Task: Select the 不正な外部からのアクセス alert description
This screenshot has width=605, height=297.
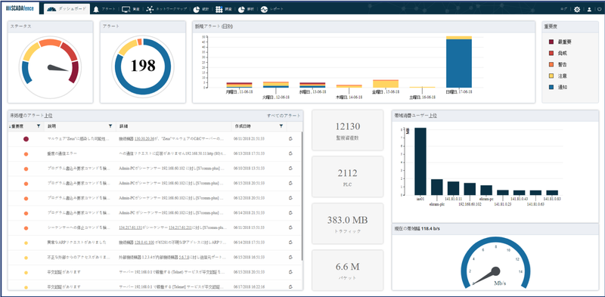Action: click(x=79, y=257)
